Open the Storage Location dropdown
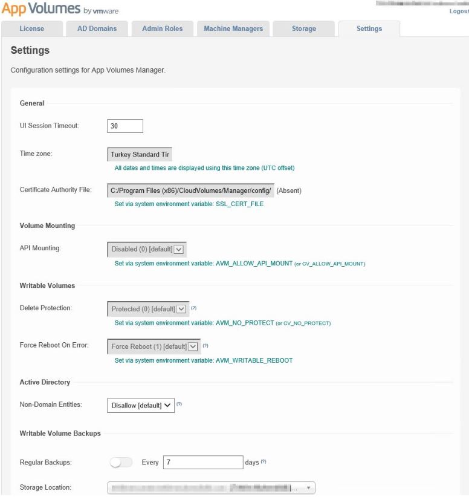The image size is (469, 497). coord(211,487)
